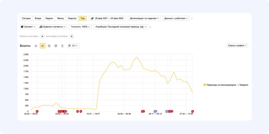Click y-axis value 2 500
Screen dimensions: 269x134
[x=26, y=55]
